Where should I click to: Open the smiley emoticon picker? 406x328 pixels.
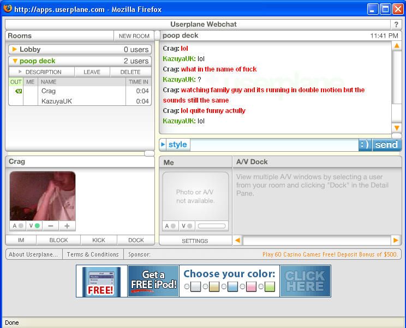point(365,145)
